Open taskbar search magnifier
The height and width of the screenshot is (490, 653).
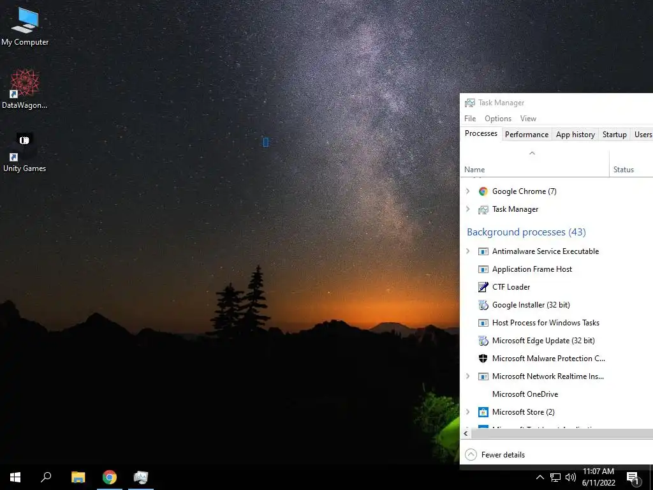tap(46, 477)
